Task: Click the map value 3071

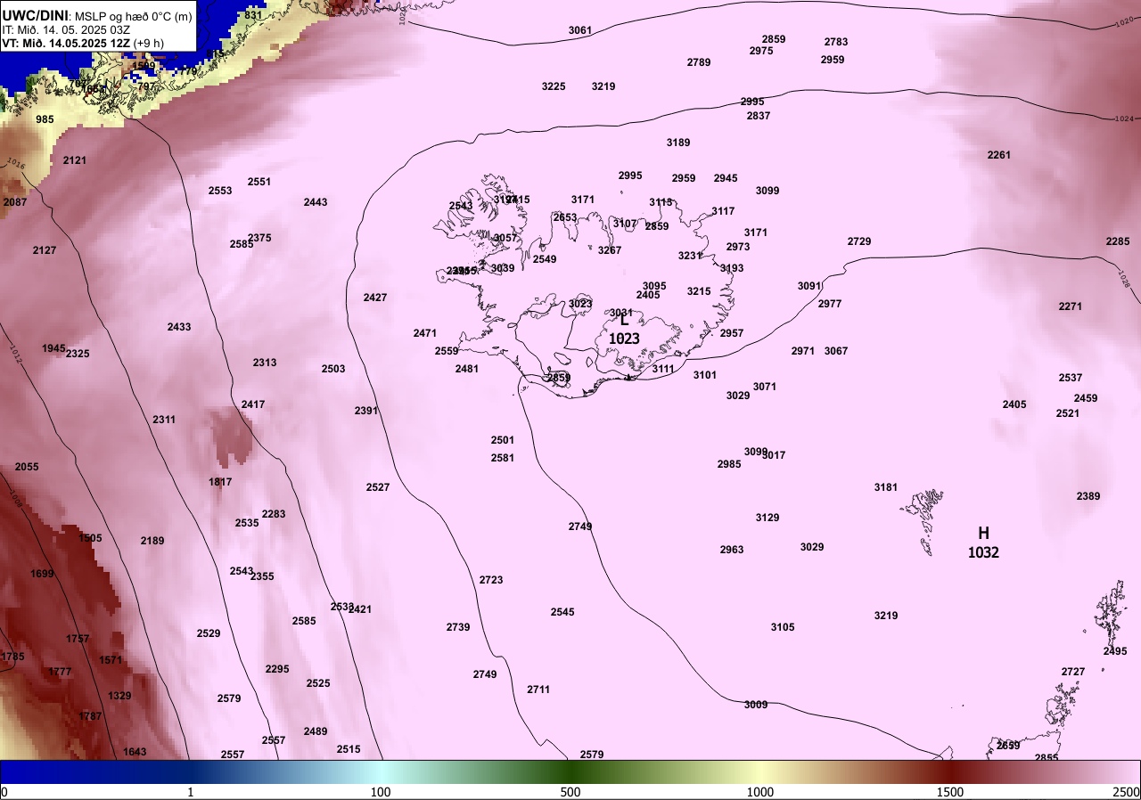Action: (765, 387)
